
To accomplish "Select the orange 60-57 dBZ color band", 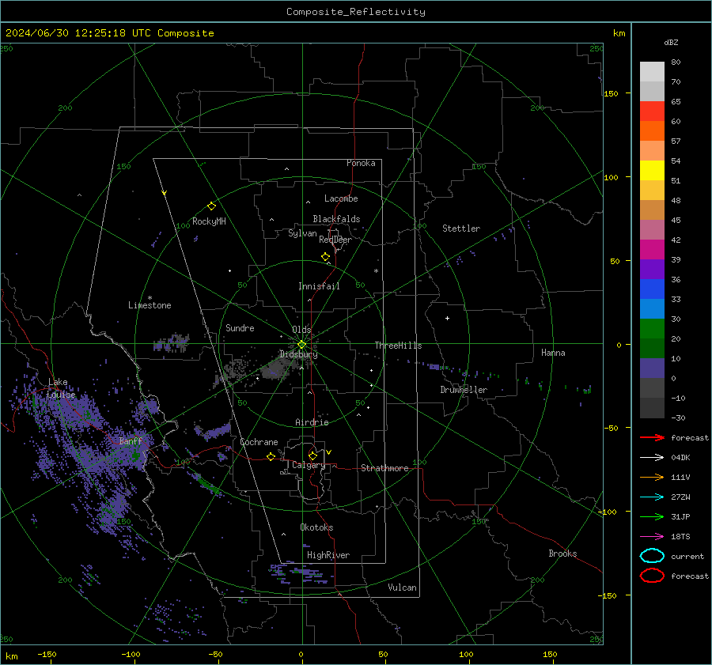I will 652,131.
